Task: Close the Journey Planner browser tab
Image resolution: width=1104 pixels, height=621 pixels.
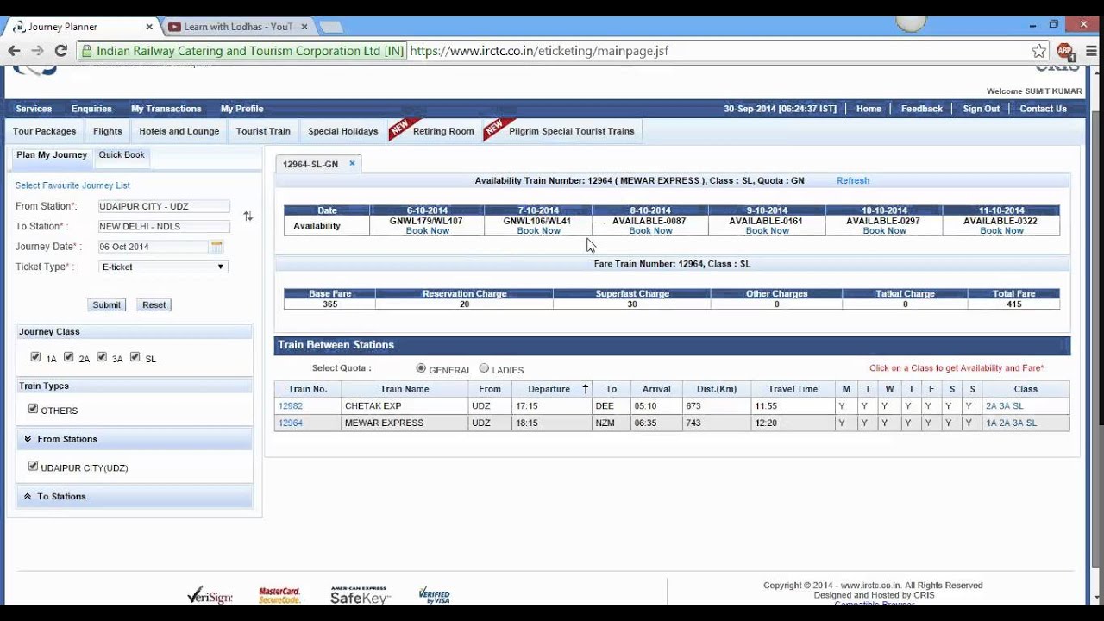Action: 149,27
